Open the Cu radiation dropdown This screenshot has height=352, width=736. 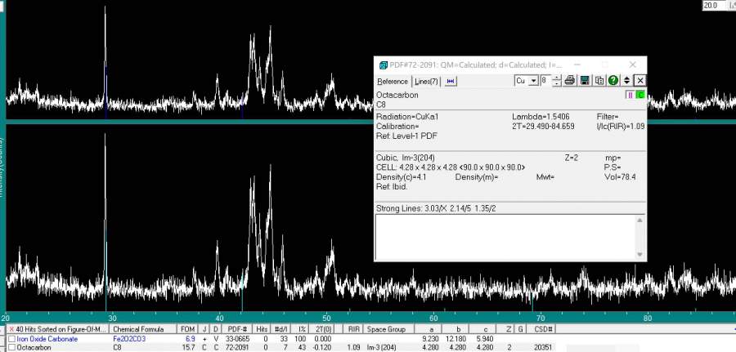point(534,80)
